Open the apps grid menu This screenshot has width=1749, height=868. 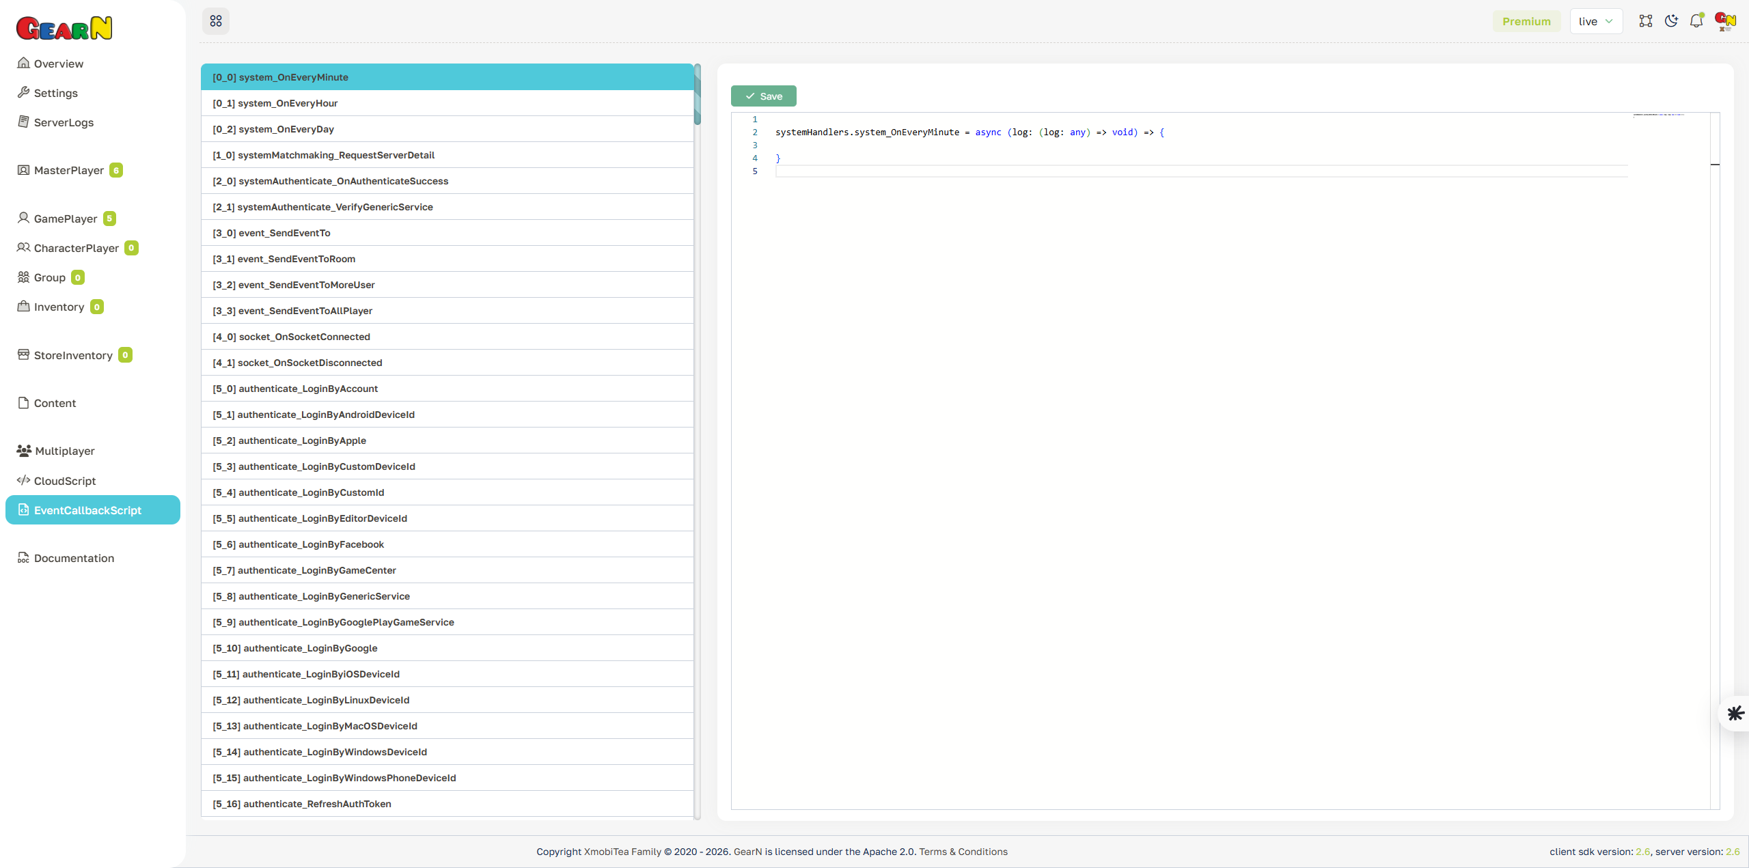point(215,20)
